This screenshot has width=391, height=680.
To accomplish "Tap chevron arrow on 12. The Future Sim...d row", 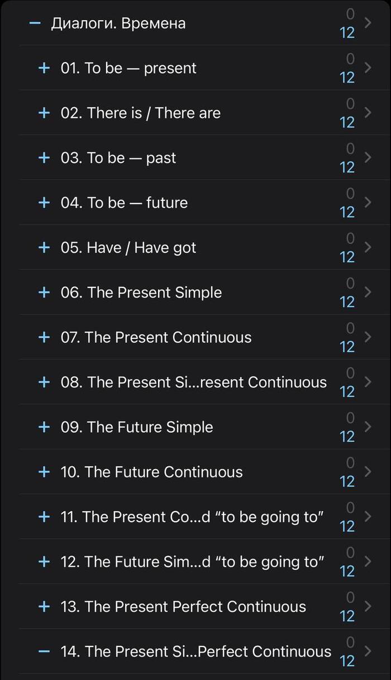I will click(368, 561).
